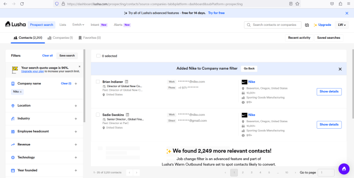Viewport: 354px width, 178px height.
Task: Close the search quota usage notice
Action: click(x=79, y=67)
